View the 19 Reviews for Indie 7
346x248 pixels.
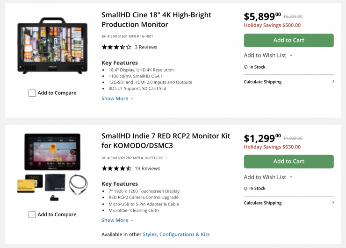pos(147,168)
